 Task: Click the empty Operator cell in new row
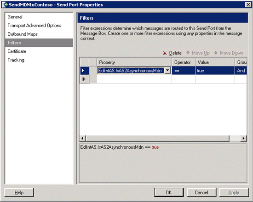click(184, 79)
